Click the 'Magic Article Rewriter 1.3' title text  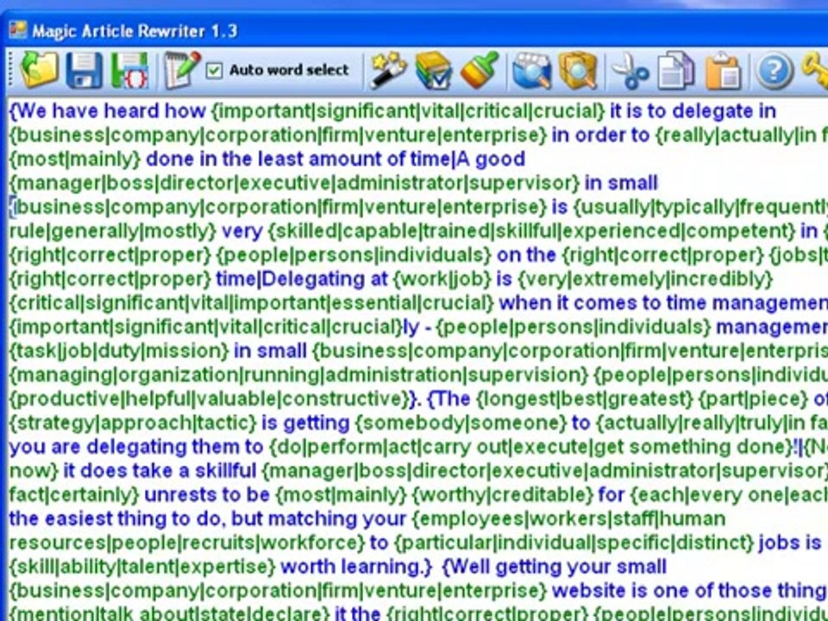tap(135, 31)
